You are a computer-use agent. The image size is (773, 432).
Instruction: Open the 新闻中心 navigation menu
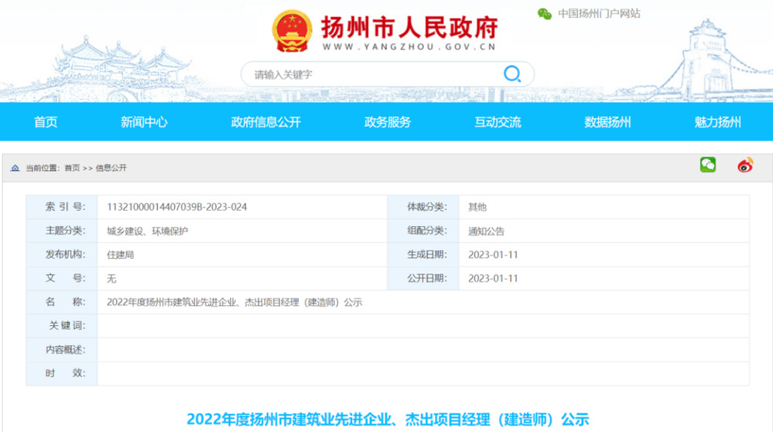pyautogui.click(x=144, y=122)
